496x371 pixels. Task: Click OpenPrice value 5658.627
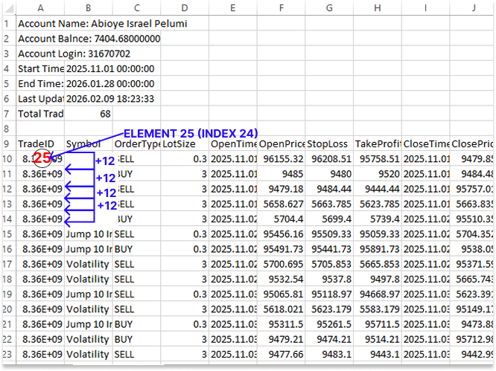(282, 204)
